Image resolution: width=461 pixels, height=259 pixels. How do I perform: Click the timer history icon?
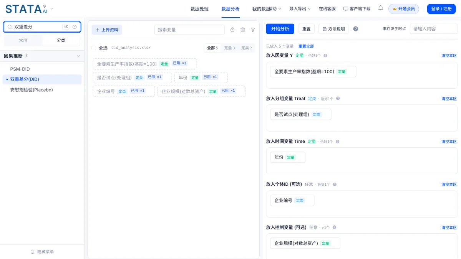pos(232,30)
